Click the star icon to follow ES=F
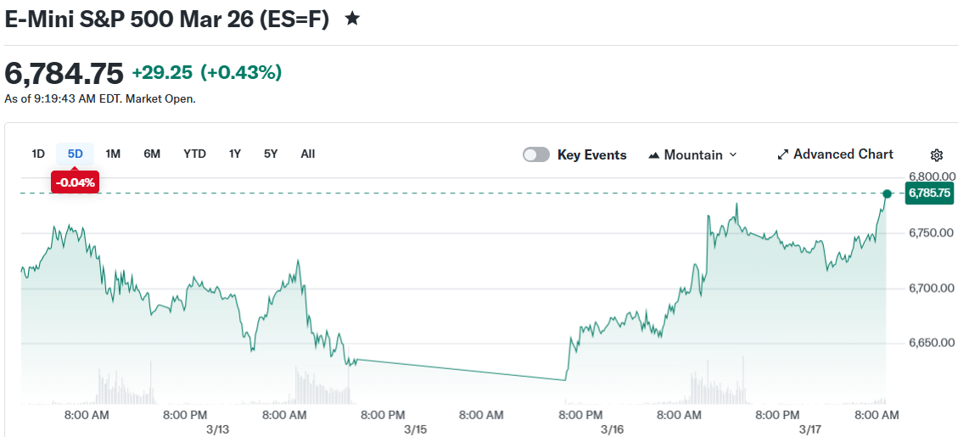958x437 pixels. pyautogui.click(x=352, y=19)
